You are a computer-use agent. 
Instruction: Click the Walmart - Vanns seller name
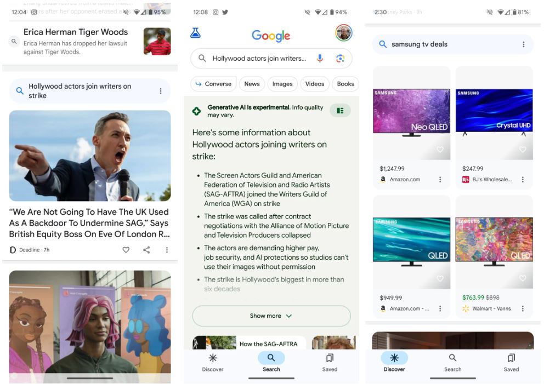point(491,308)
